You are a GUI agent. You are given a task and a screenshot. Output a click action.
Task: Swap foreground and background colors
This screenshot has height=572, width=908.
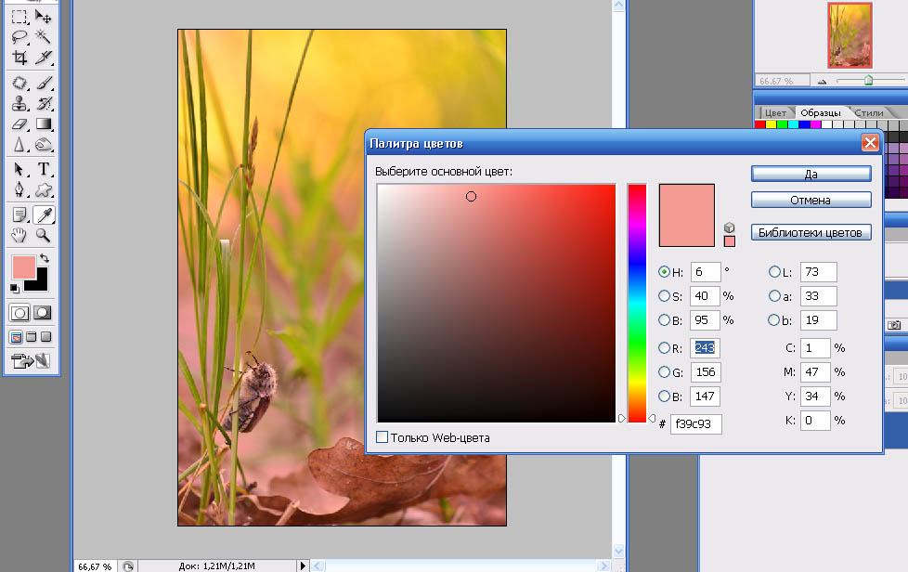[x=44, y=257]
